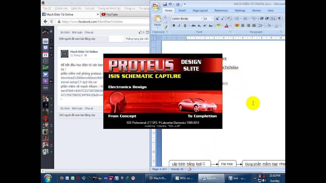Click the thumbs-up like count icon
The image size is (326, 183).
(140, 32)
